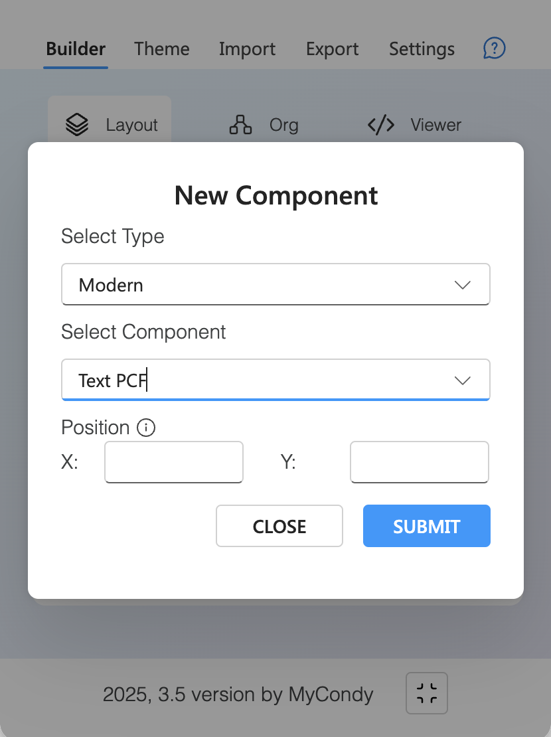Image resolution: width=551 pixels, height=737 pixels.
Task: Expand the Select Type chevron arrow
Action: tap(463, 285)
